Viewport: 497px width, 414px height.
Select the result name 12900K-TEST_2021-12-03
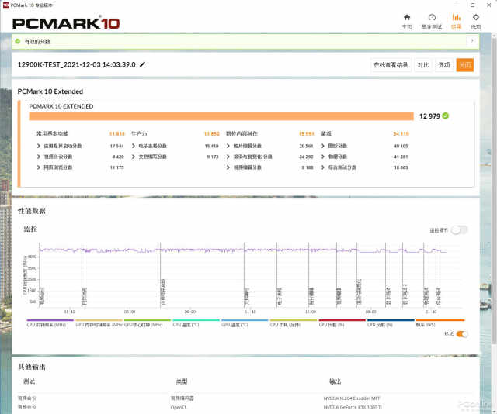[77, 64]
